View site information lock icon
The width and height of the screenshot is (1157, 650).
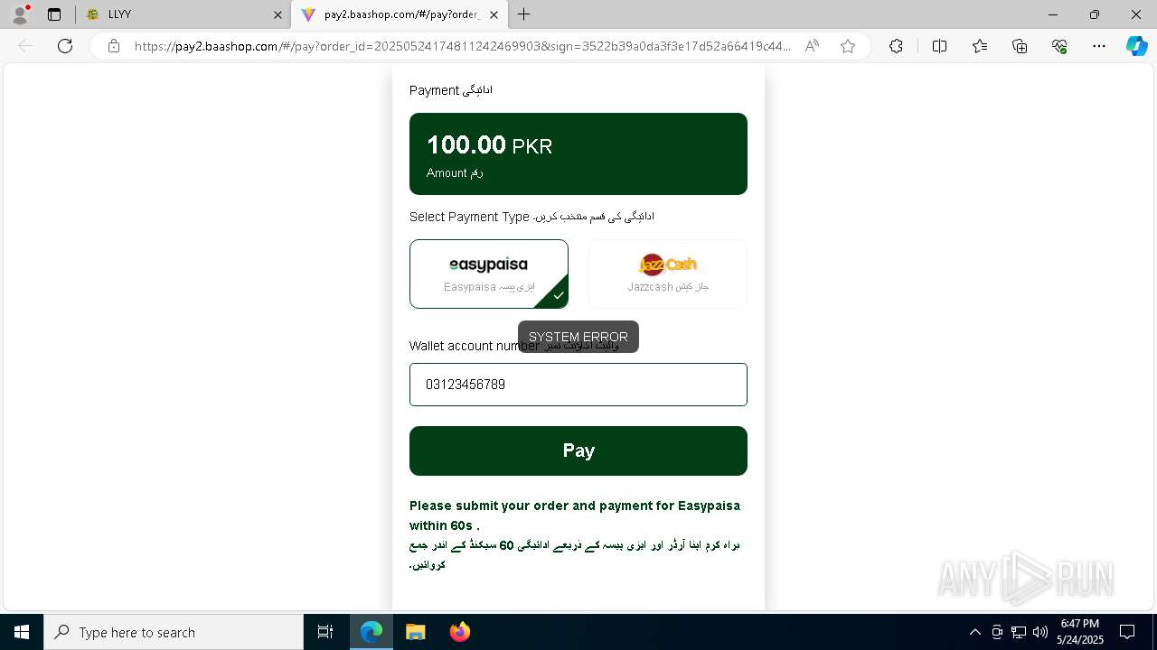(x=114, y=46)
